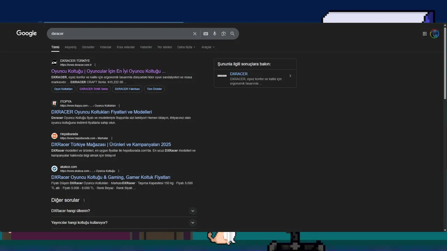This screenshot has height=251, width=447.
Task: Open 'DXRacer Oyuncu Koltuğu & Gaming' akakce link
Action: coord(111,177)
